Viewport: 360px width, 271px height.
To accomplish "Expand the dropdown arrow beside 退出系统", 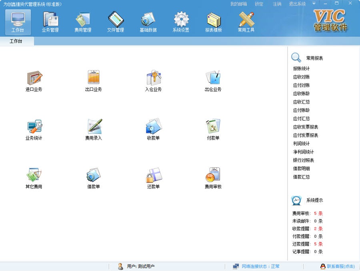I will [314, 4].
